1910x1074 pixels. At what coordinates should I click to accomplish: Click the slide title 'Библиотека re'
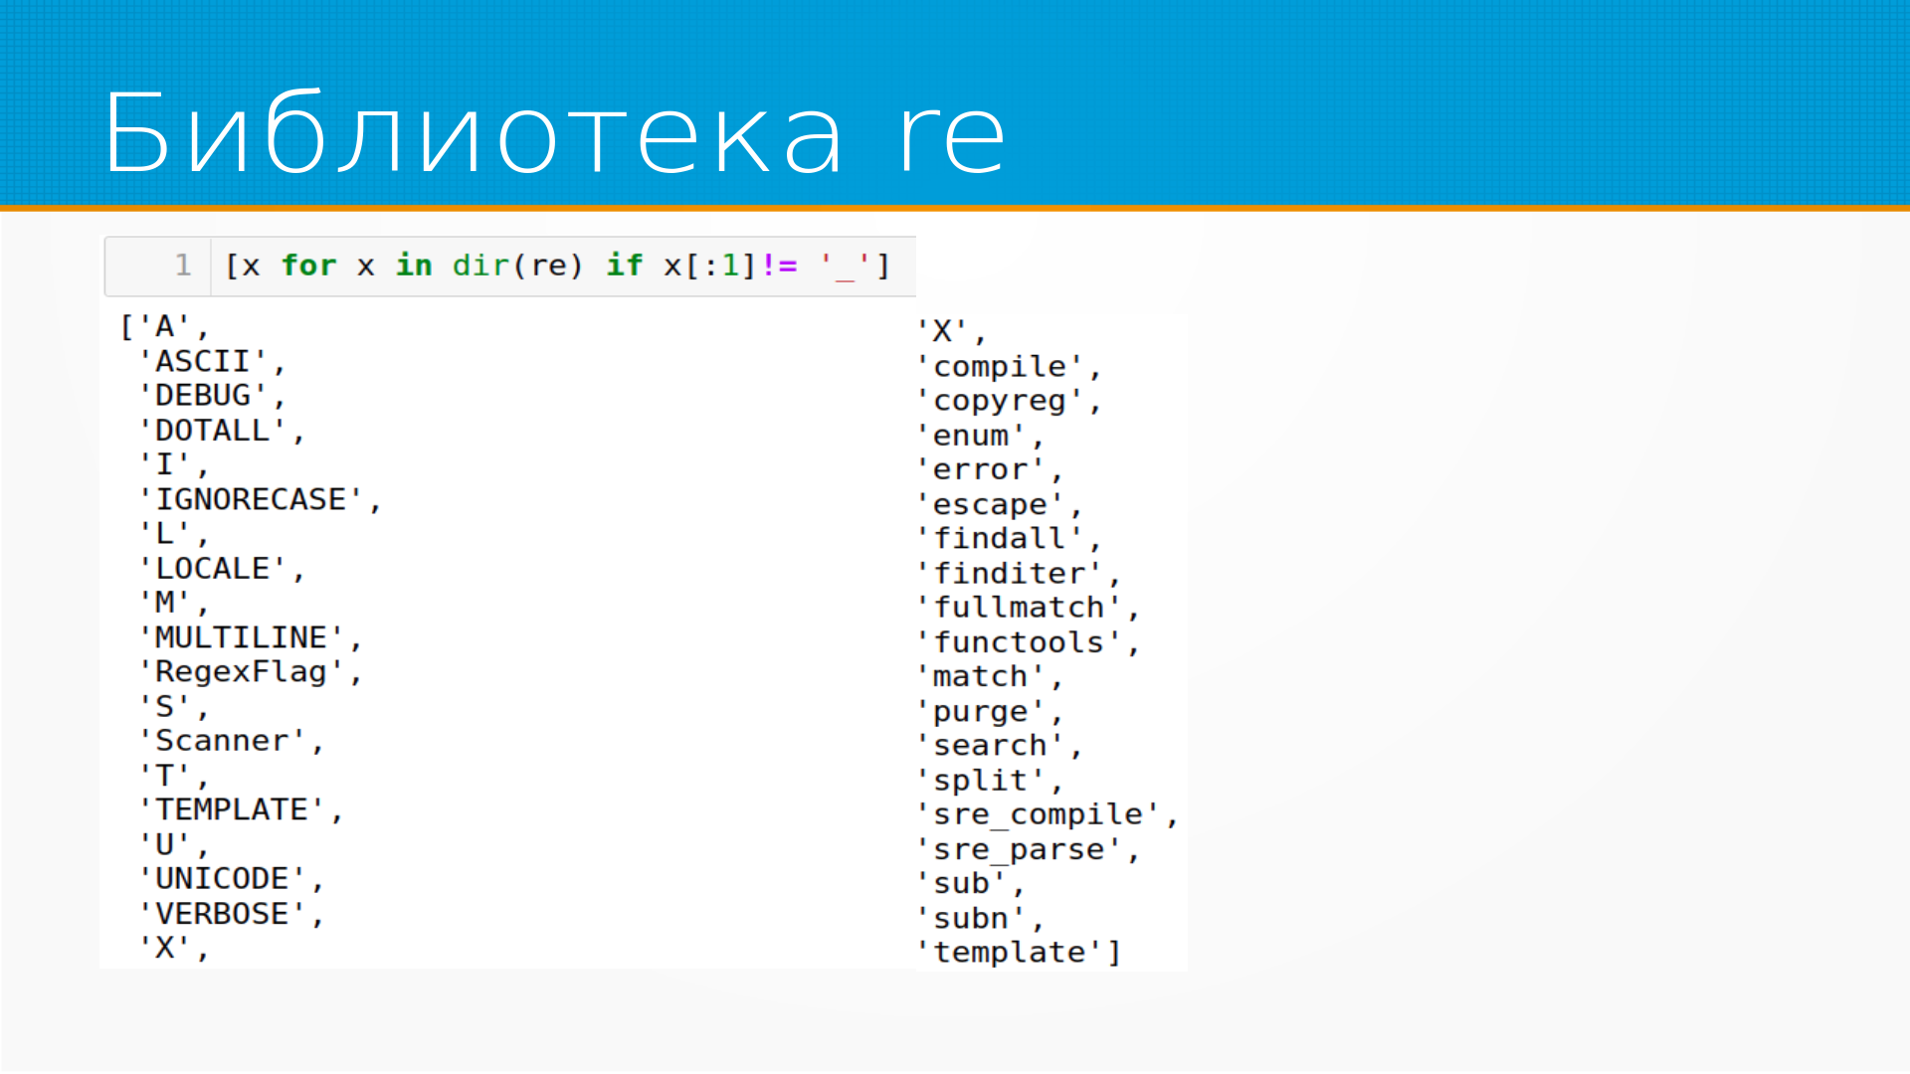click(553, 134)
